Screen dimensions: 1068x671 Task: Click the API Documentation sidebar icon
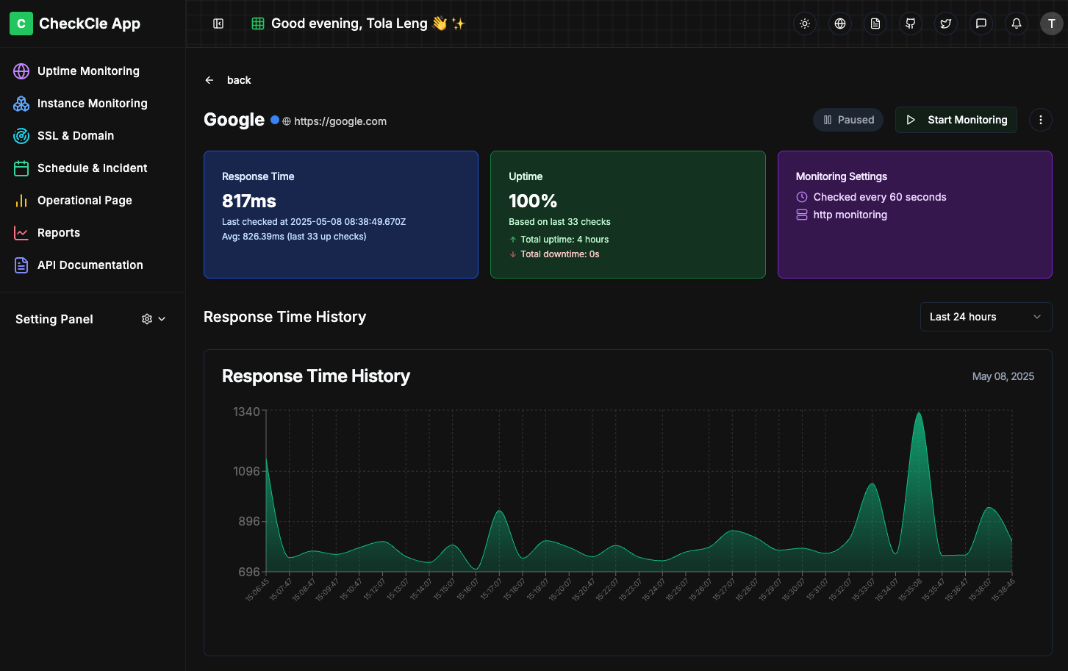click(x=21, y=265)
